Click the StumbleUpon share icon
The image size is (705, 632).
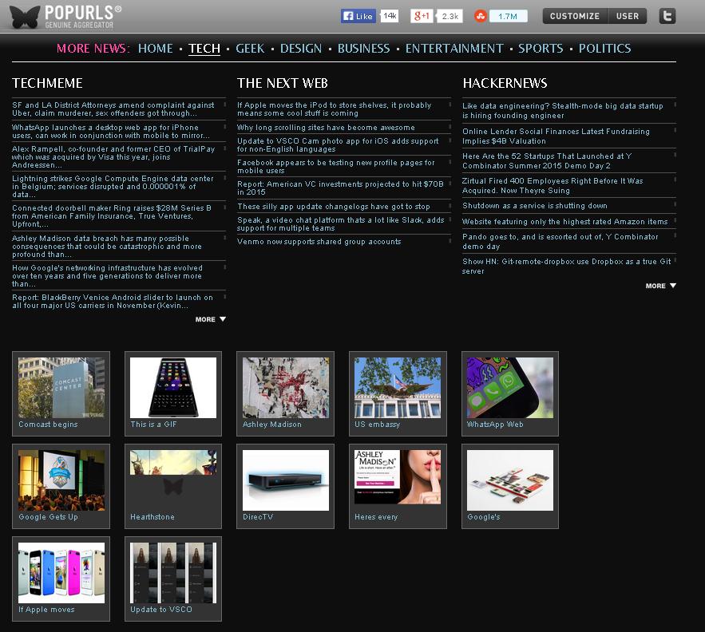coord(481,16)
